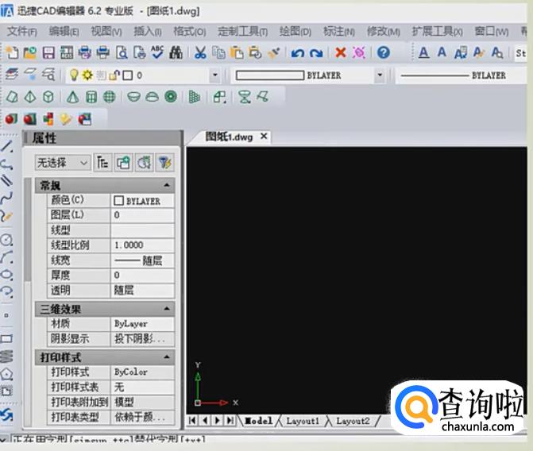Image resolution: width=533 pixels, height=451 pixels.
Task: Select the Line draw tool
Action: point(7,146)
